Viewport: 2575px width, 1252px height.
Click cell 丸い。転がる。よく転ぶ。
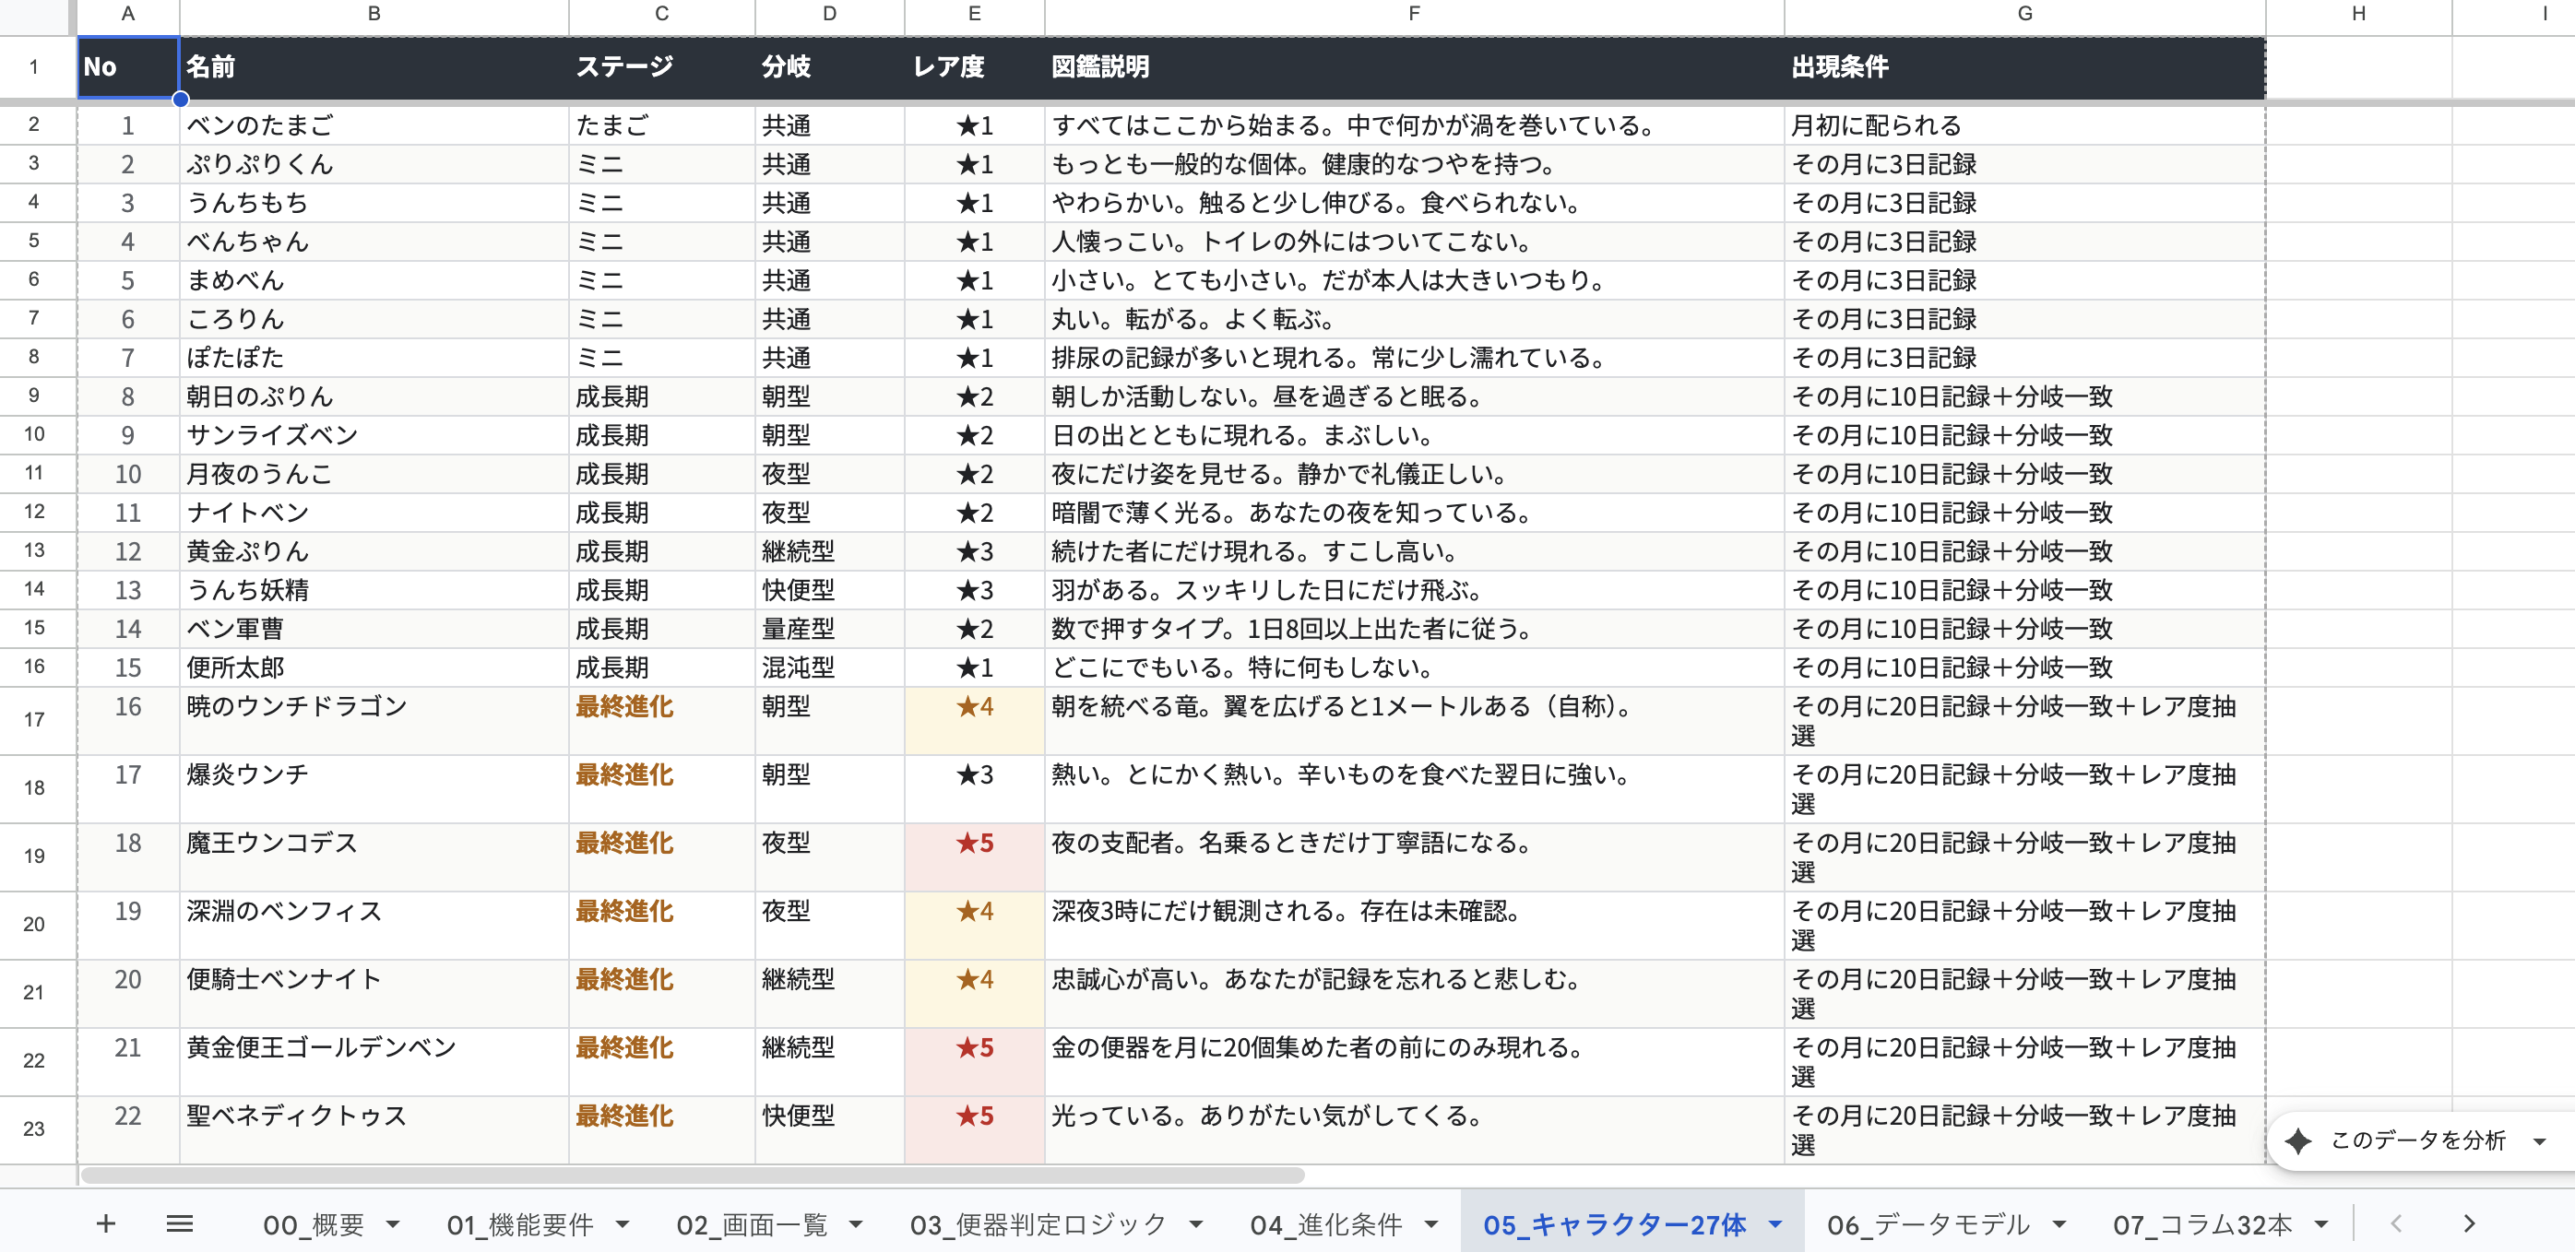point(1414,320)
